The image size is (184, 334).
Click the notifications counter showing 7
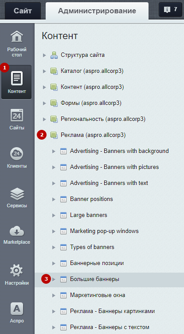coord(170,9)
